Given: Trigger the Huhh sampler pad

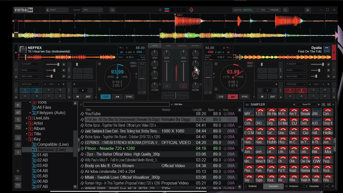Looking at the screenshot, I should (271, 140).
